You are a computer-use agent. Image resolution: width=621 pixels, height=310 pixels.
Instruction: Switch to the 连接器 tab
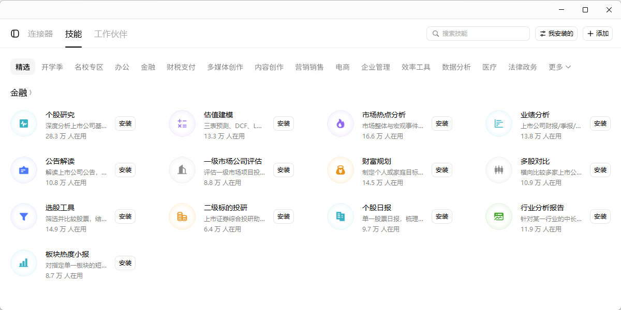pyautogui.click(x=40, y=34)
